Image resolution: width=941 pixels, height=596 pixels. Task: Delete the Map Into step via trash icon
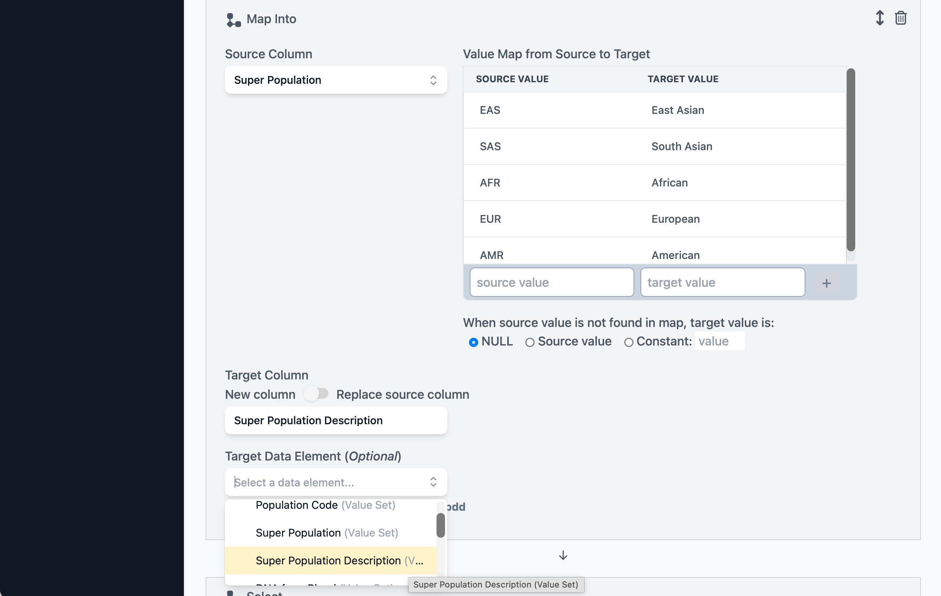[x=900, y=18]
